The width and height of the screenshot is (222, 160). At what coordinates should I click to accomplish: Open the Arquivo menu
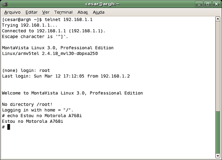(12, 12)
